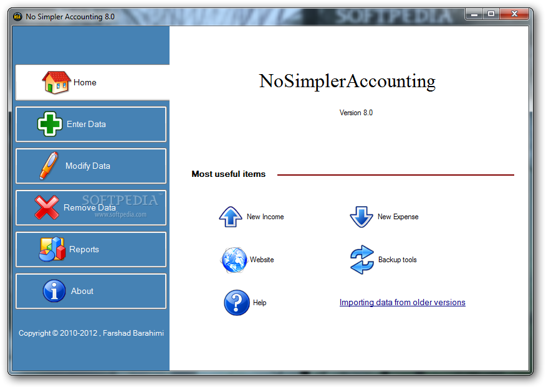Screen dimensions: 546x388
Task: Click the 'Version 8.0' text
Action: [356, 113]
